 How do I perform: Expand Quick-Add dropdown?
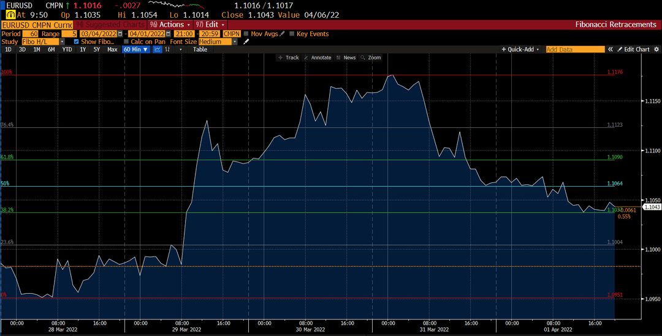(x=520, y=50)
